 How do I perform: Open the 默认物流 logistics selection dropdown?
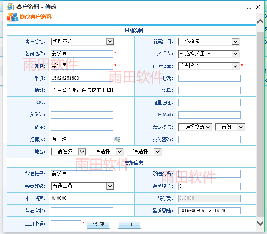(195, 127)
